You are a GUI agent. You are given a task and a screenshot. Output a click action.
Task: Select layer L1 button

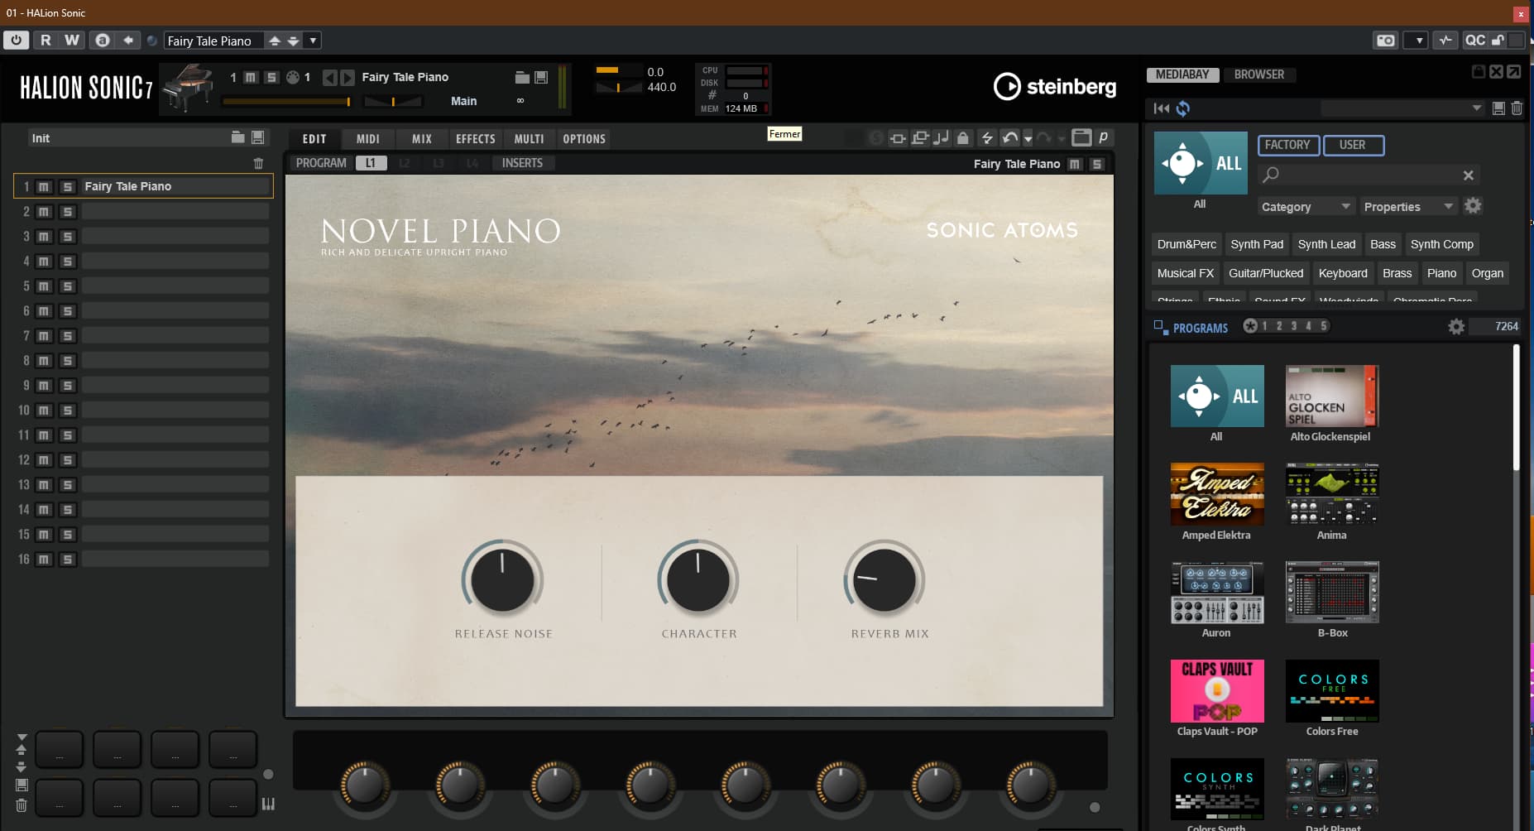(x=371, y=163)
